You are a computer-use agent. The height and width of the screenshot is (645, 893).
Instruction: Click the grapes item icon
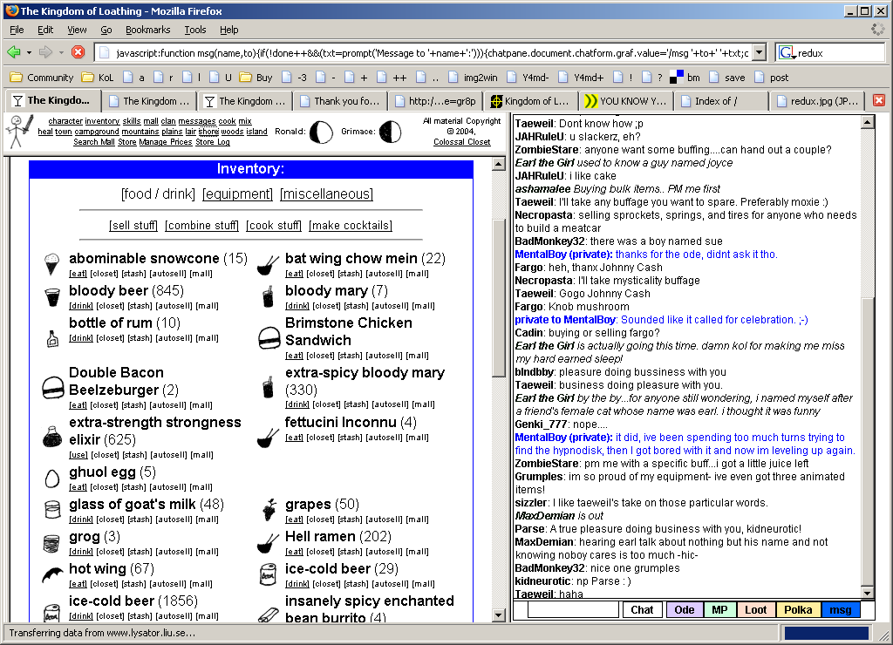pyautogui.click(x=269, y=510)
